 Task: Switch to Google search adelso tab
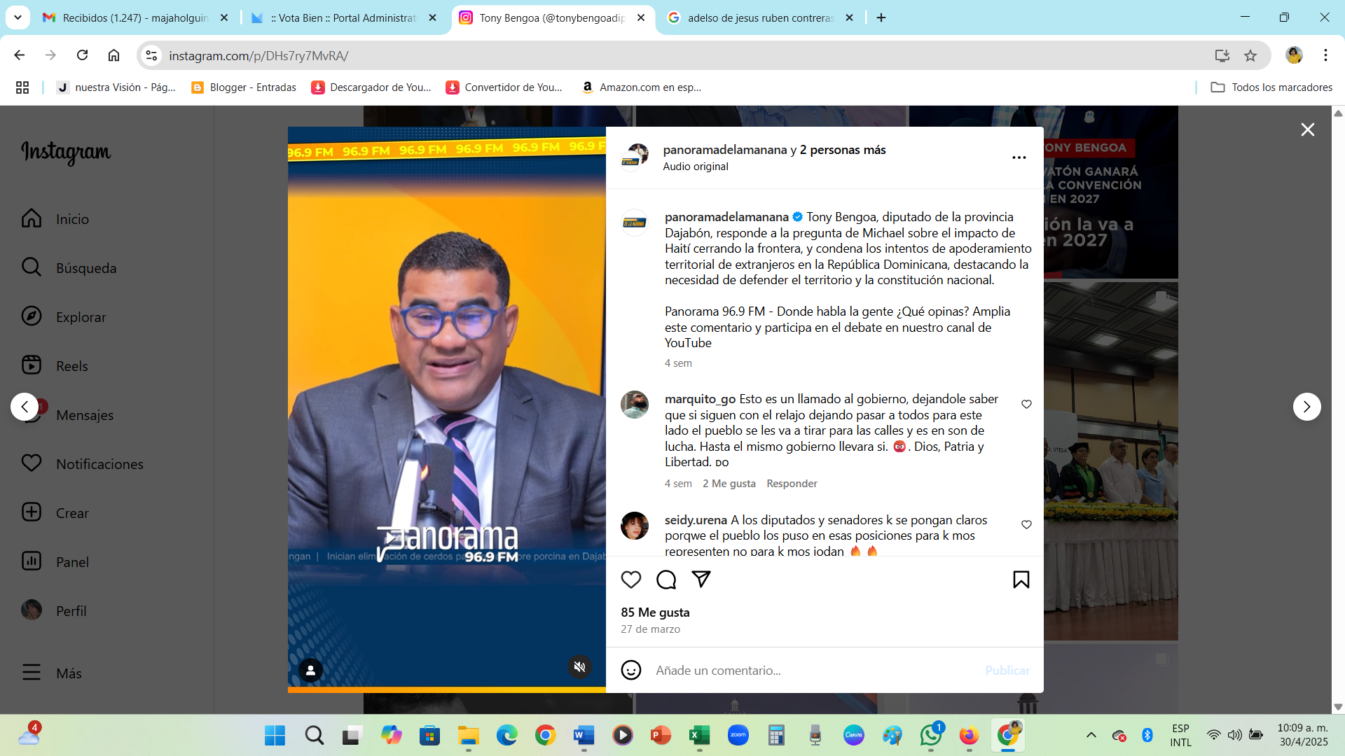(x=761, y=18)
